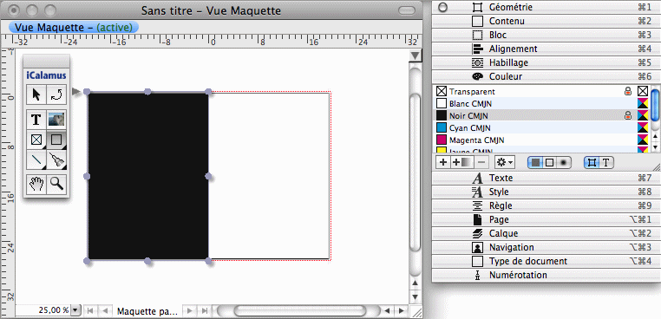Click the iCalamus palette title

pos(46,76)
